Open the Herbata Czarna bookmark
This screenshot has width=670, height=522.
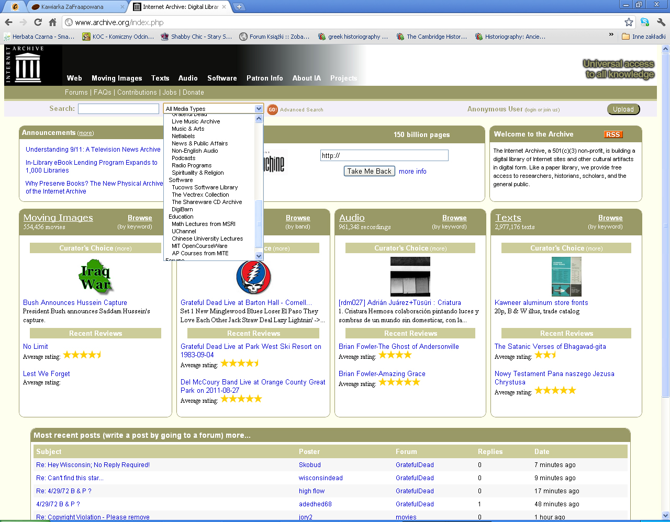pos(39,37)
